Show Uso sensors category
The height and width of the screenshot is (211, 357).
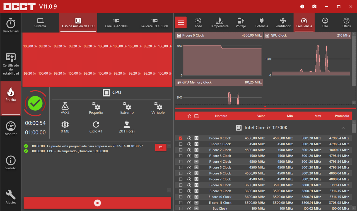pyautogui.click(x=325, y=23)
